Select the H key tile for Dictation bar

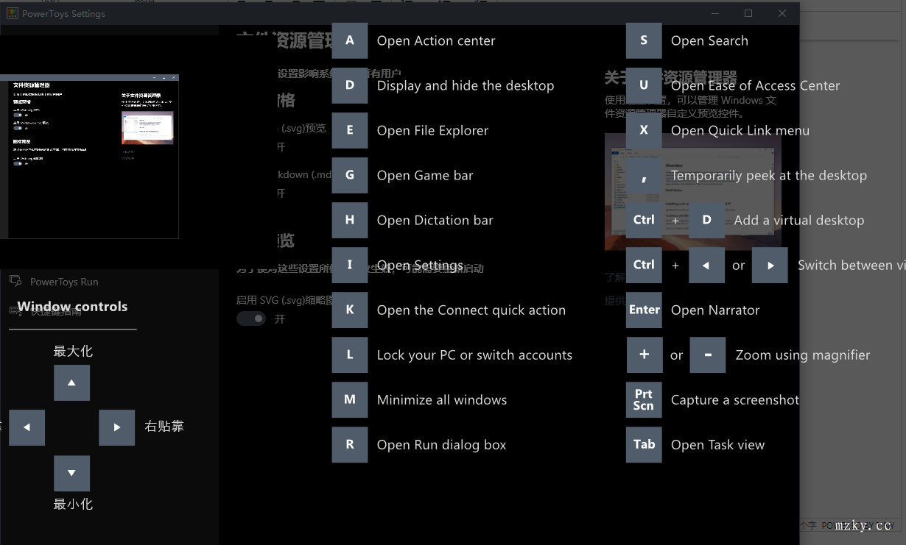(x=350, y=220)
